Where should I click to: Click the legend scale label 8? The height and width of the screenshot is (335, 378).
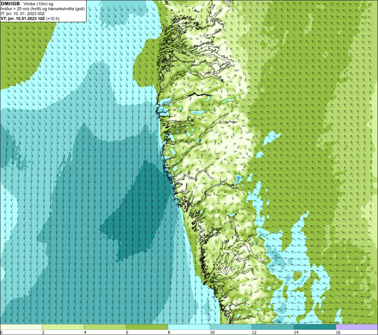click(169, 332)
